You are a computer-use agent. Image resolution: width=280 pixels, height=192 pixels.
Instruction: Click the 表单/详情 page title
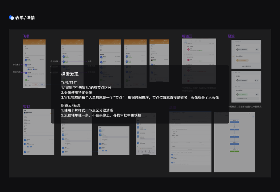tap(25, 18)
